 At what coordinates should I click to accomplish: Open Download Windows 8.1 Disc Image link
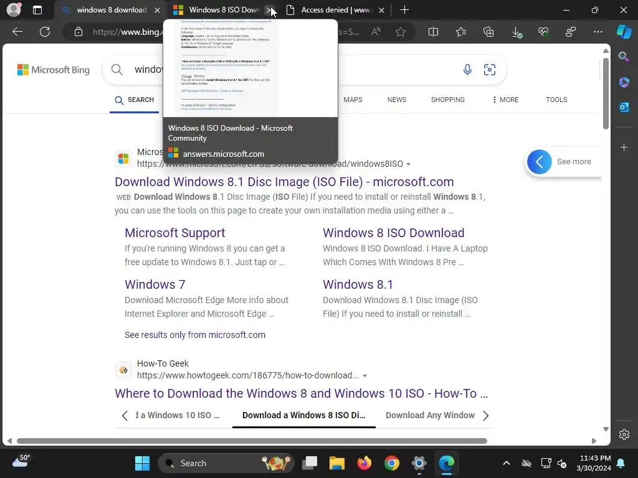pos(284,182)
